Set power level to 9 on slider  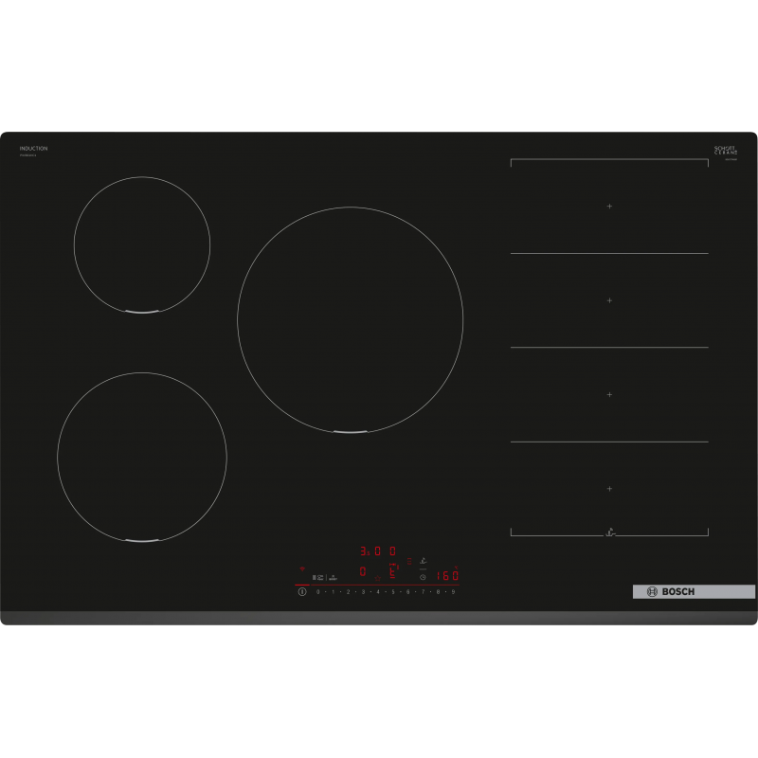coord(453,591)
